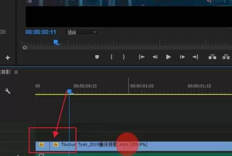Click the Go to Out point button

click(x=195, y=57)
